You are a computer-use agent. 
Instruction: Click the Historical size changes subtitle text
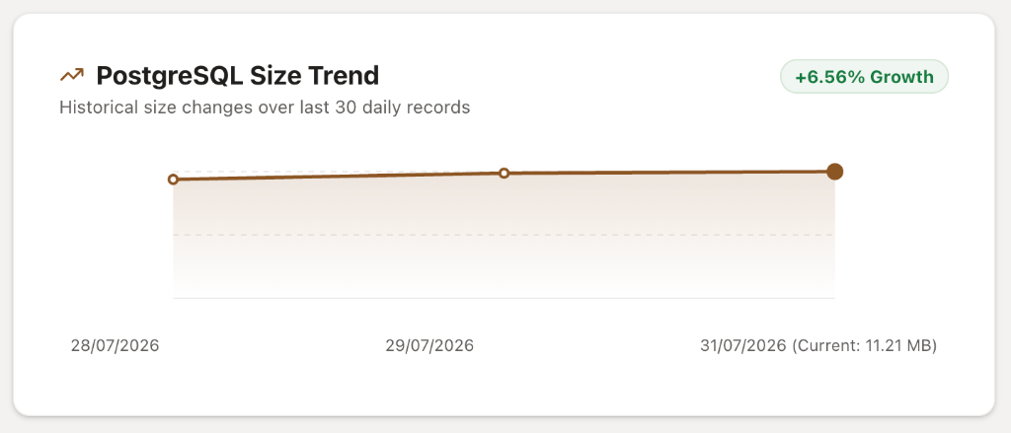coord(265,108)
